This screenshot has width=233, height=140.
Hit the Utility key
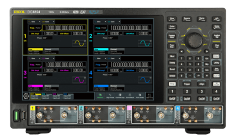tap(216, 63)
